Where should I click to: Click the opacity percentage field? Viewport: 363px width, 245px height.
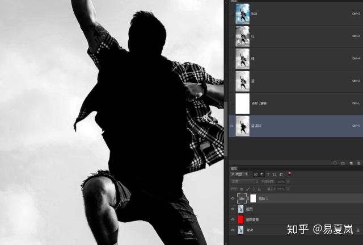coord(280,182)
